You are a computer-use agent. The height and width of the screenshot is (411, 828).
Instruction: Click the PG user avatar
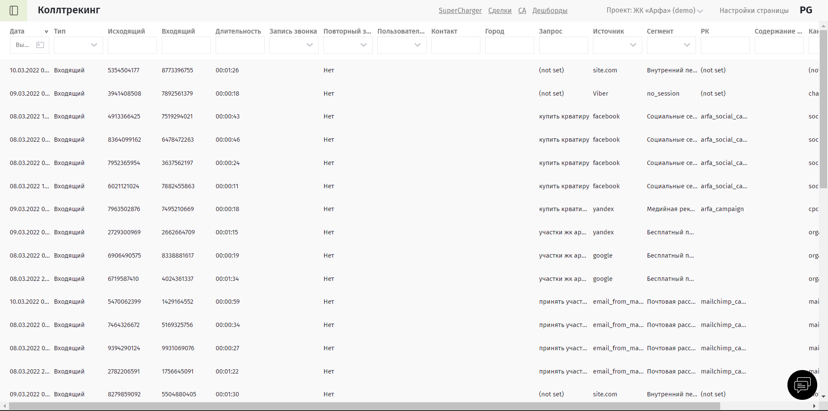click(806, 10)
